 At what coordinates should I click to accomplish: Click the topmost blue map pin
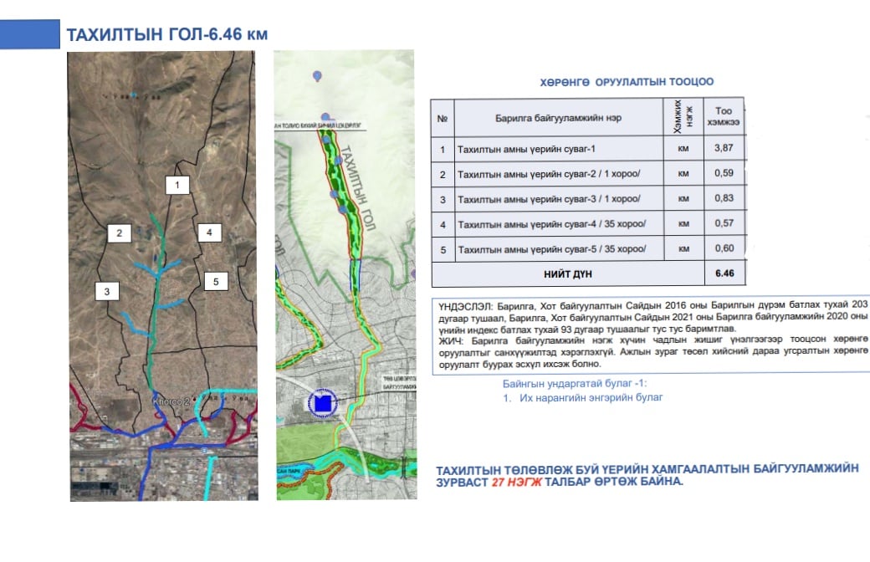pyautogui.click(x=317, y=76)
